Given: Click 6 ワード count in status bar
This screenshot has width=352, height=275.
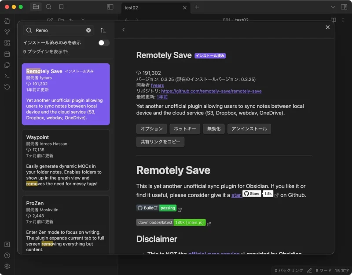Looking at the screenshot, I should (323, 271).
